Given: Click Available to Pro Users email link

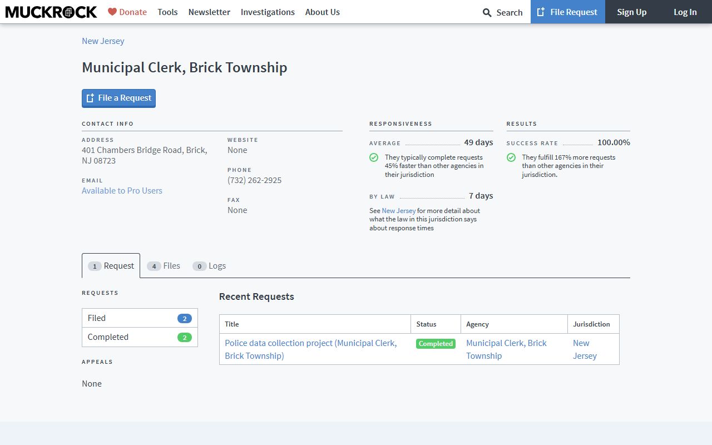Looking at the screenshot, I should pyautogui.click(x=122, y=190).
